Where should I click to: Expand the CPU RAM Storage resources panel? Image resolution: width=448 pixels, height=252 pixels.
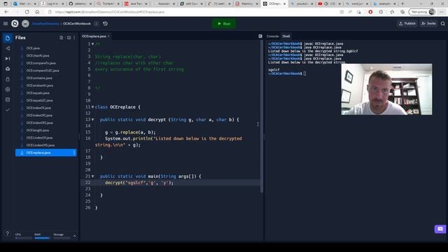(x=75, y=236)
